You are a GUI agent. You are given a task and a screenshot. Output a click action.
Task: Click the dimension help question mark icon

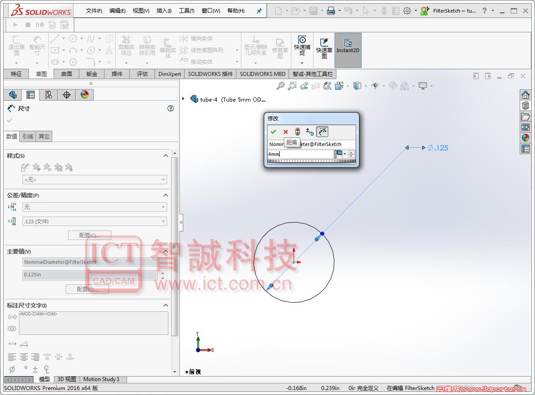[x=171, y=108]
